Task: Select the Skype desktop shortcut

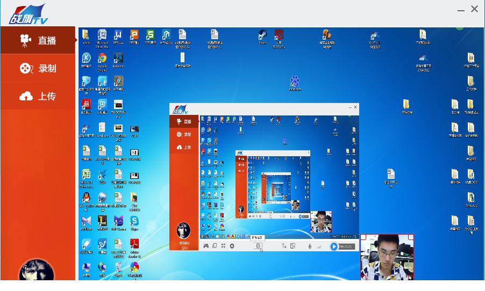Action: point(134,223)
